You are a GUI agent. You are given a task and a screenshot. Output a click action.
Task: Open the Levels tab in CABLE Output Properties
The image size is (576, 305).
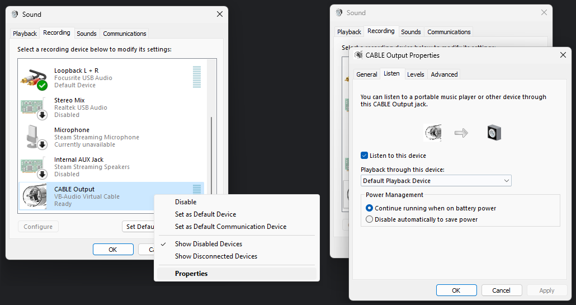tap(416, 74)
